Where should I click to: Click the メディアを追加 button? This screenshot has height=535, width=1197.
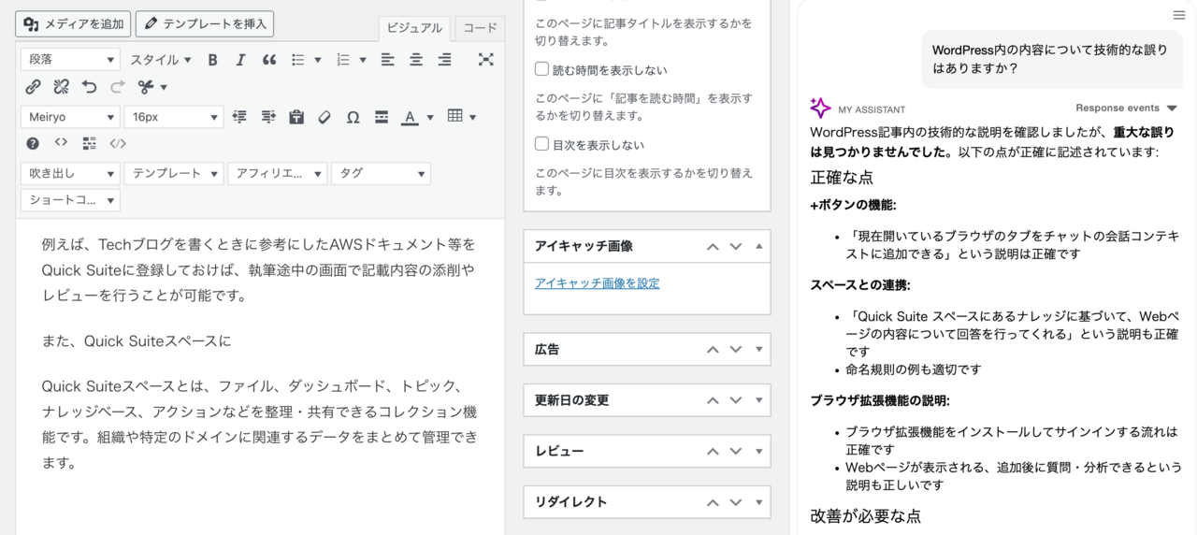click(73, 23)
